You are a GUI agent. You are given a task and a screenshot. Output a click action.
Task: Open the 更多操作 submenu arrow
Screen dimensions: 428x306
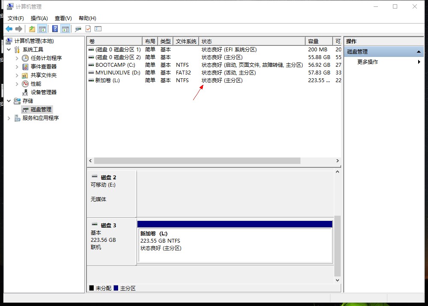tap(419, 62)
